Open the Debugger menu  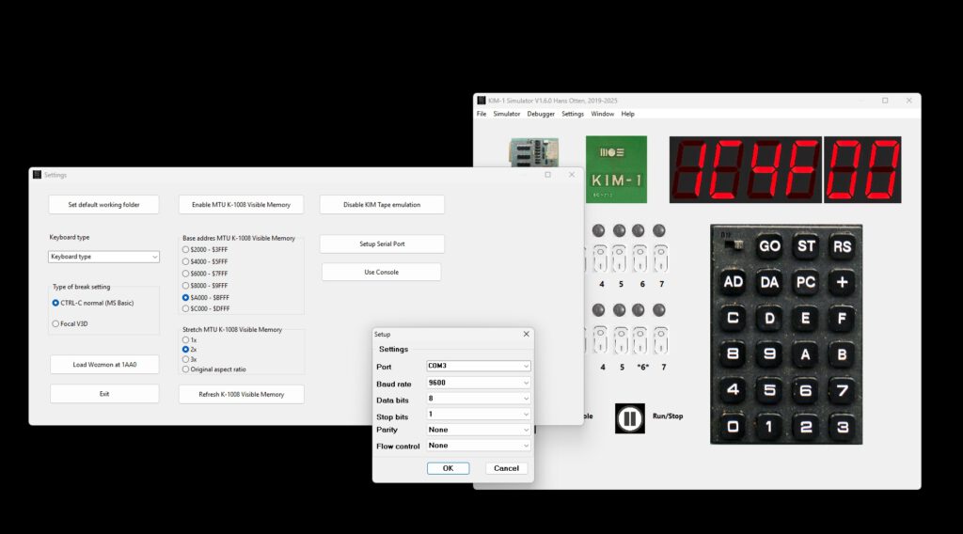point(541,114)
